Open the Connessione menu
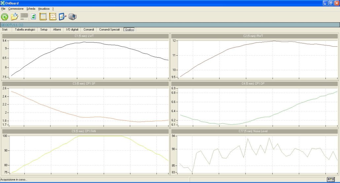The image size is (340, 183). 16,9
